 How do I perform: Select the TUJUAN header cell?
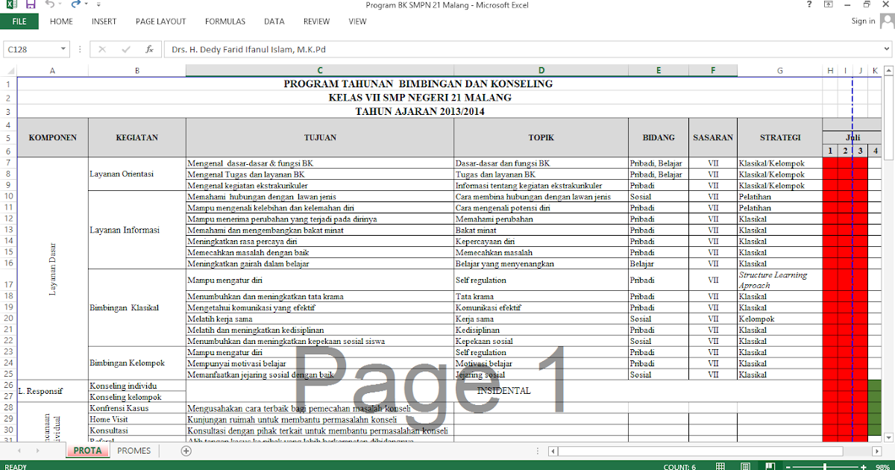coord(320,137)
